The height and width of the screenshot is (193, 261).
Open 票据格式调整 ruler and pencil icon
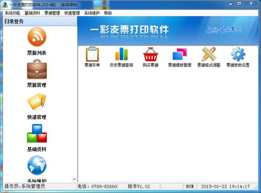pyautogui.click(x=209, y=54)
